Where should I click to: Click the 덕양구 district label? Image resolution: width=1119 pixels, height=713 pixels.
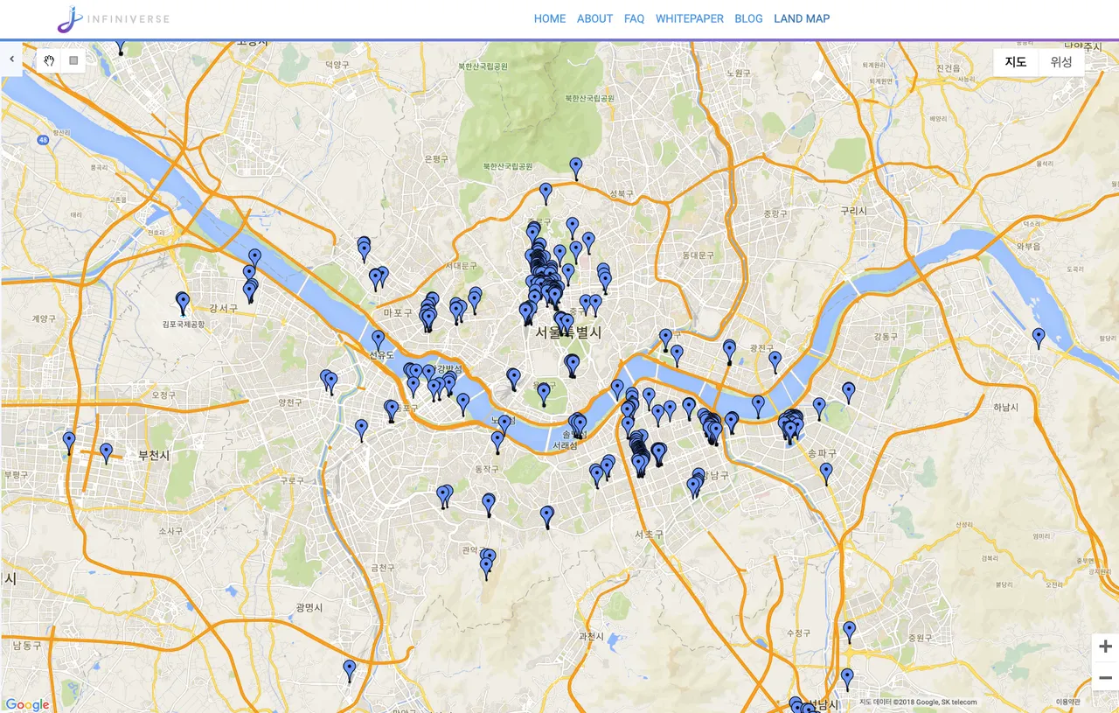(337, 64)
